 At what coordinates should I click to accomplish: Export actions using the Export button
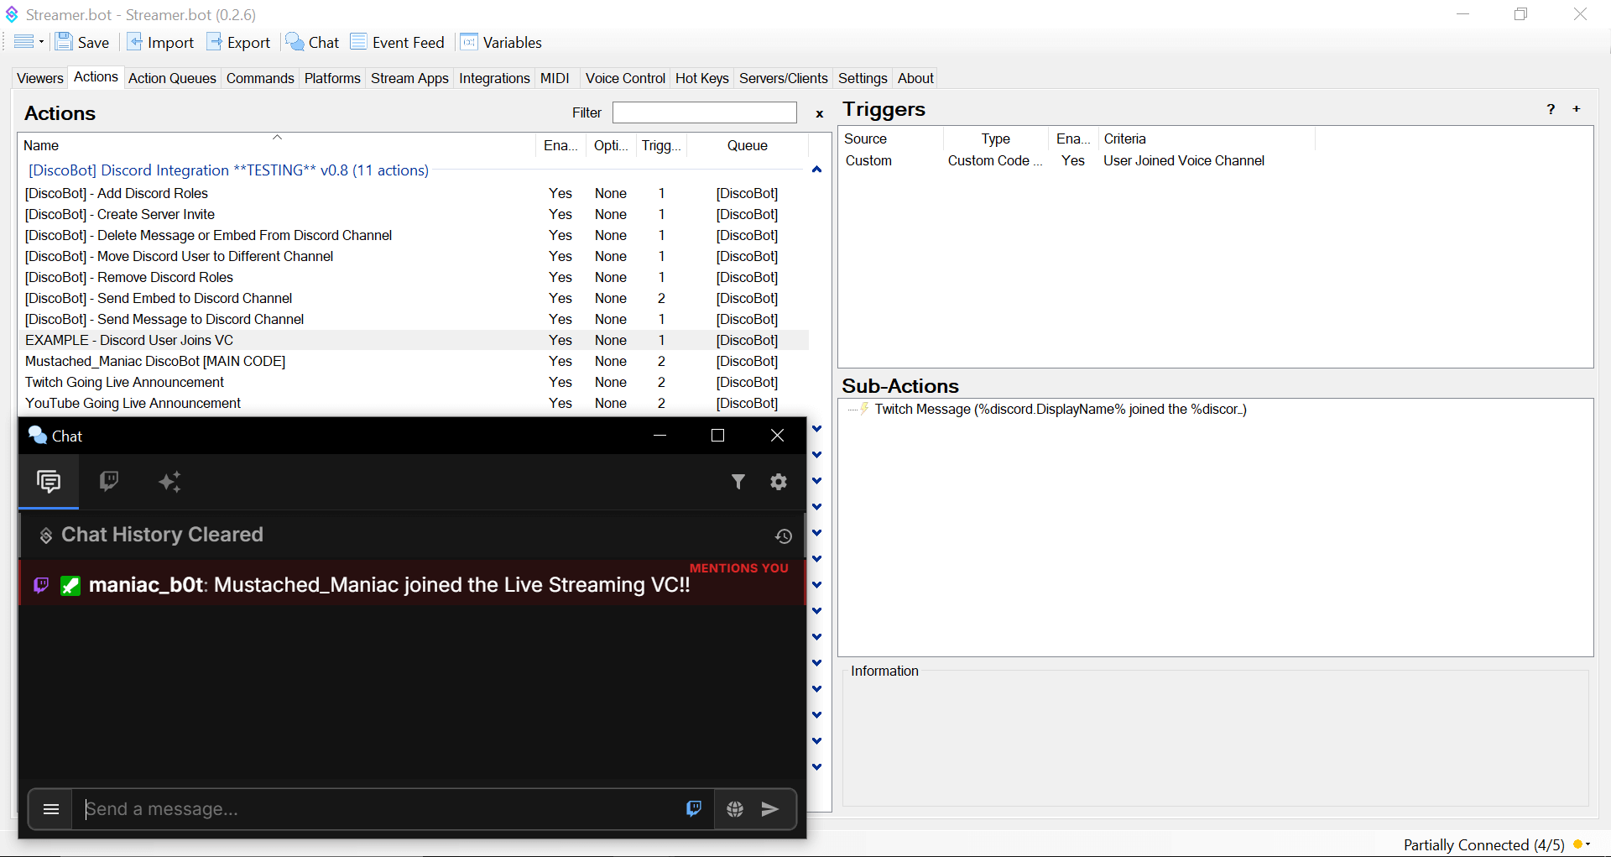coord(238,42)
